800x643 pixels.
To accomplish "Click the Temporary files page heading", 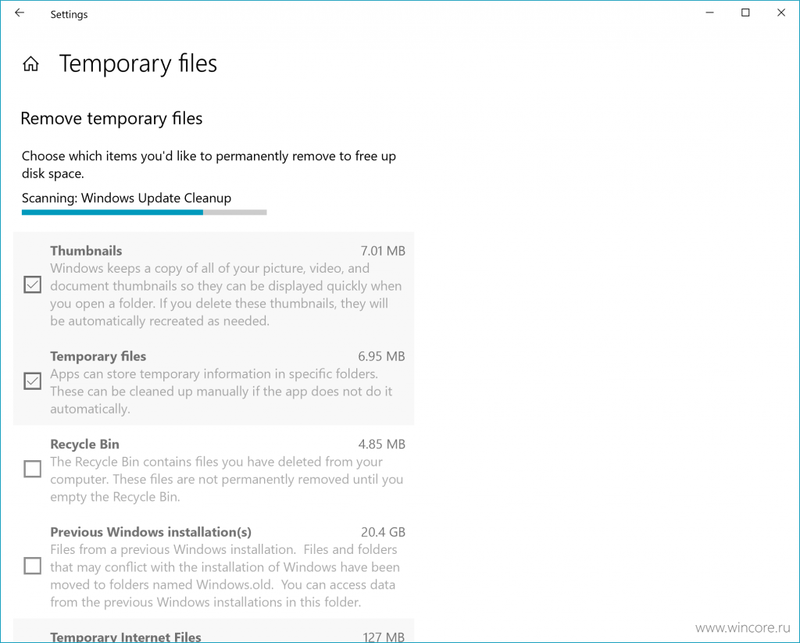I will point(138,64).
